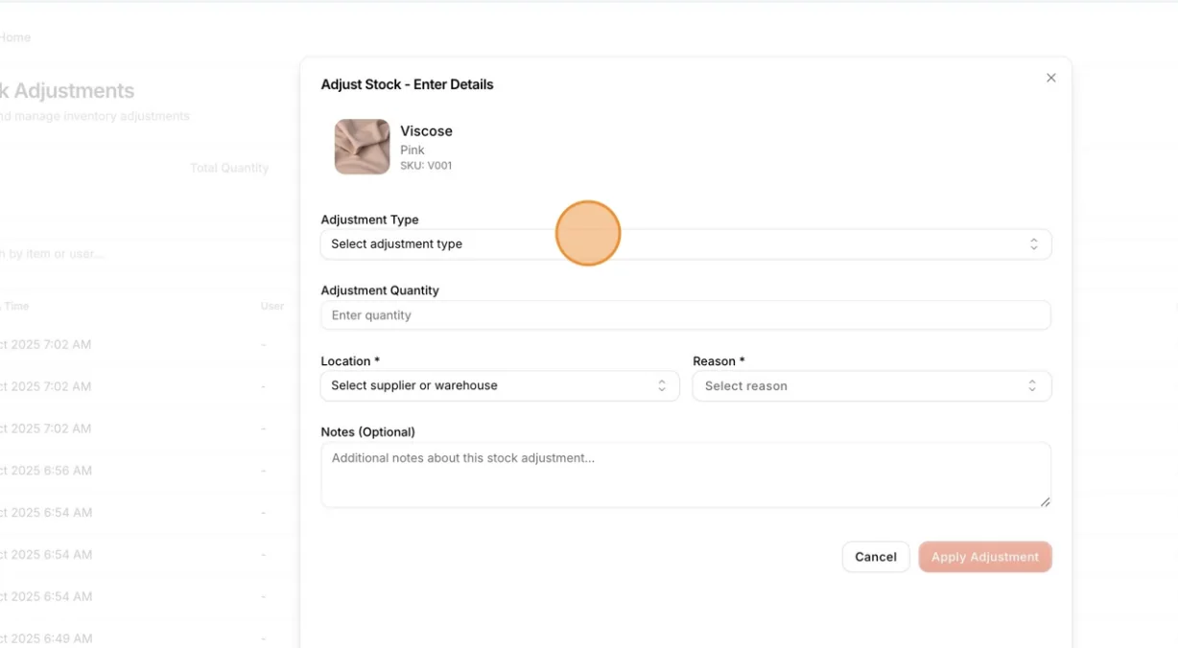Open the Location supplier or warehouse dropdown

[500, 385]
